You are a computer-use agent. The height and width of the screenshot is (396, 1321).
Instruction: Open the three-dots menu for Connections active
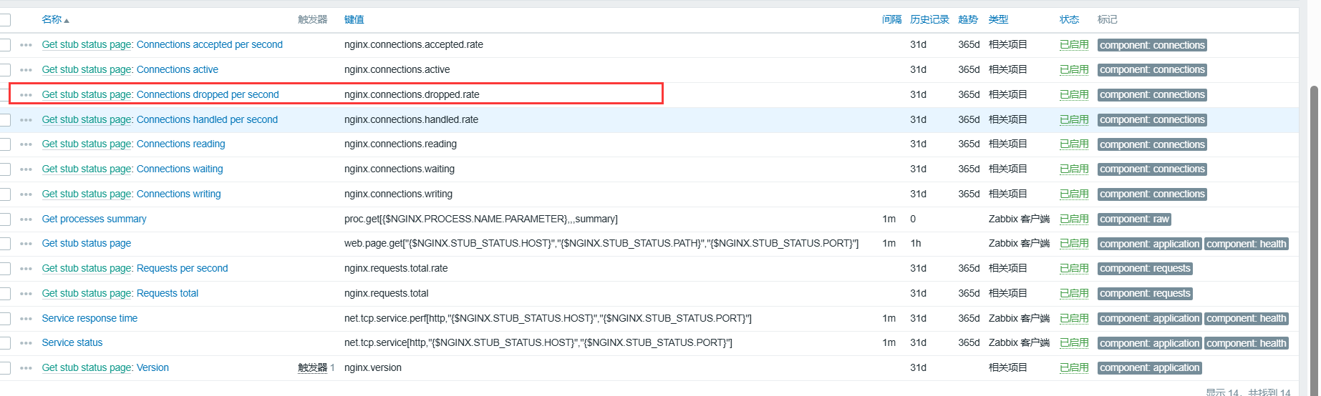pyautogui.click(x=26, y=70)
